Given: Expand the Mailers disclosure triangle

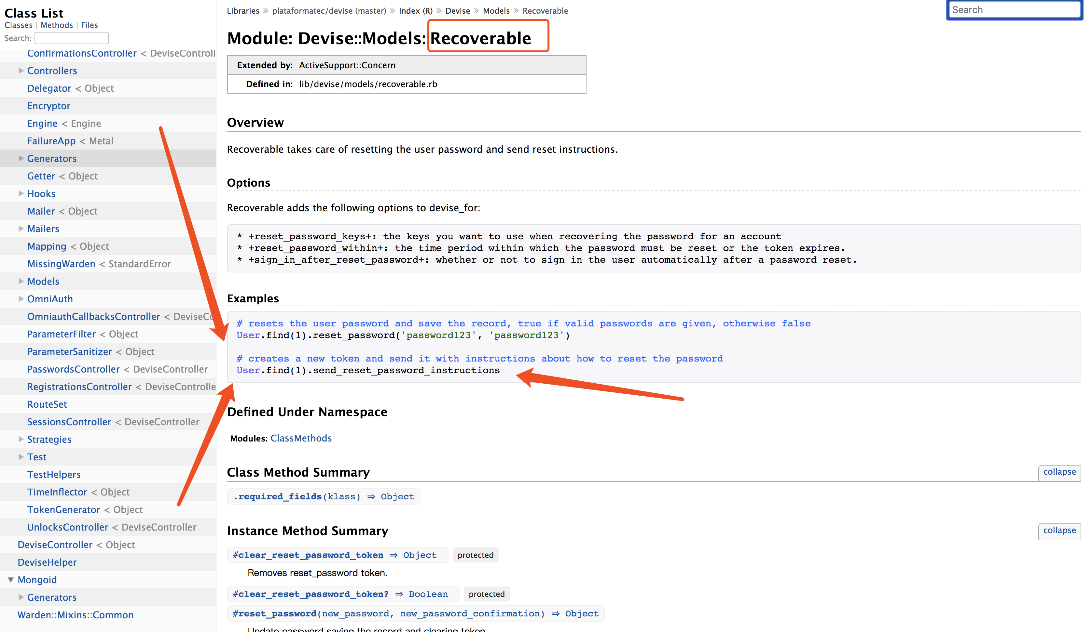Looking at the screenshot, I should point(21,229).
